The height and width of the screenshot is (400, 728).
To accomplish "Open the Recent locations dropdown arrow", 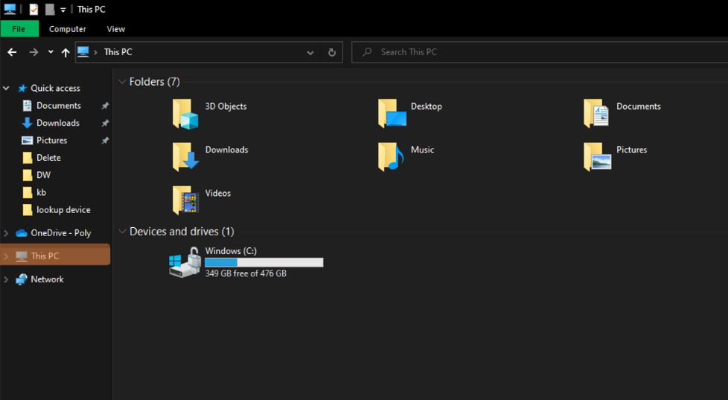I will pyautogui.click(x=50, y=52).
